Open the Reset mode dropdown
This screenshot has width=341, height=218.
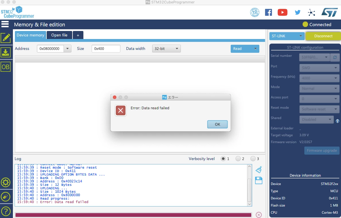(319, 109)
